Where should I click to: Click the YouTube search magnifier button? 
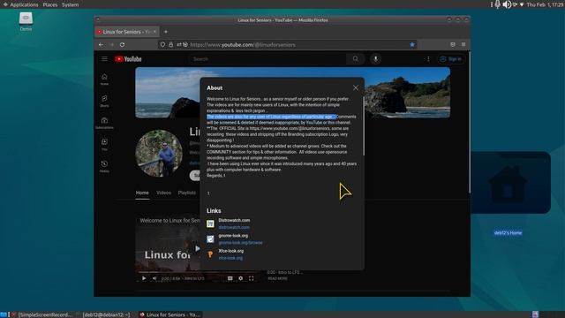356,59
